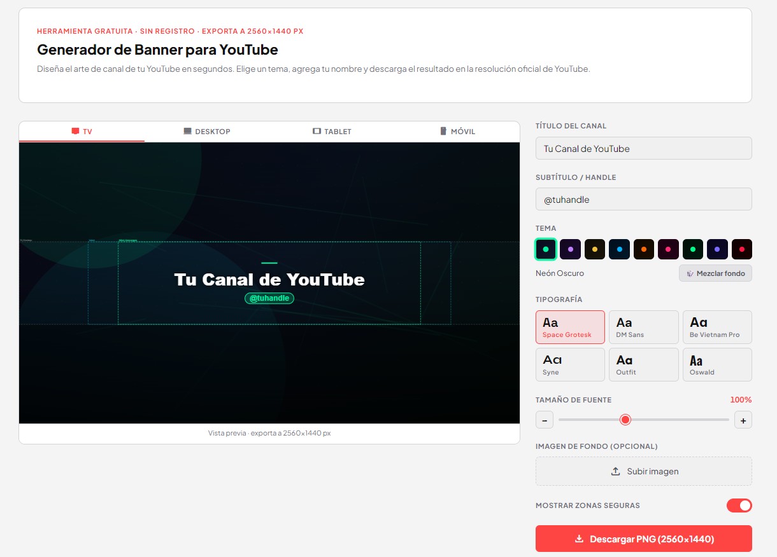The height and width of the screenshot is (557, 777).
Task: Click the minus button to shrink font size
Action: 545,420
